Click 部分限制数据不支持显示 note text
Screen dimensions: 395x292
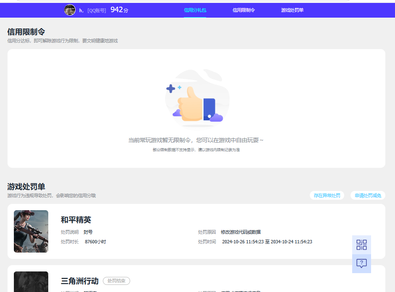[196, 150]
